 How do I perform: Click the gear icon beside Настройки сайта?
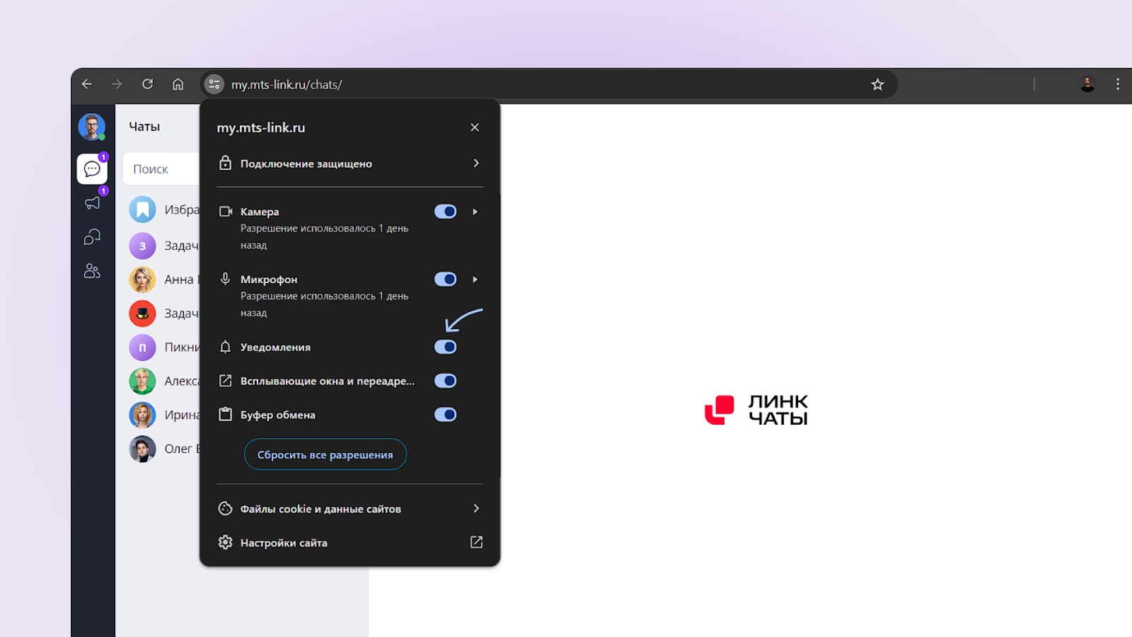[x=225, y=542]
